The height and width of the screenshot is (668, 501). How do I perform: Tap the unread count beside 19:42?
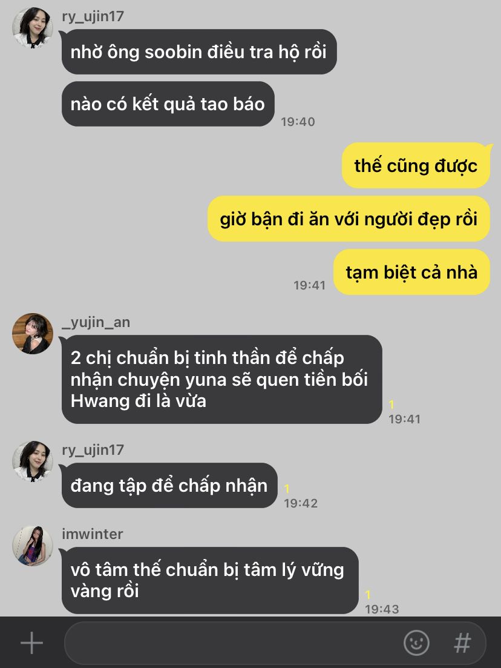click(x=287, y=488)
